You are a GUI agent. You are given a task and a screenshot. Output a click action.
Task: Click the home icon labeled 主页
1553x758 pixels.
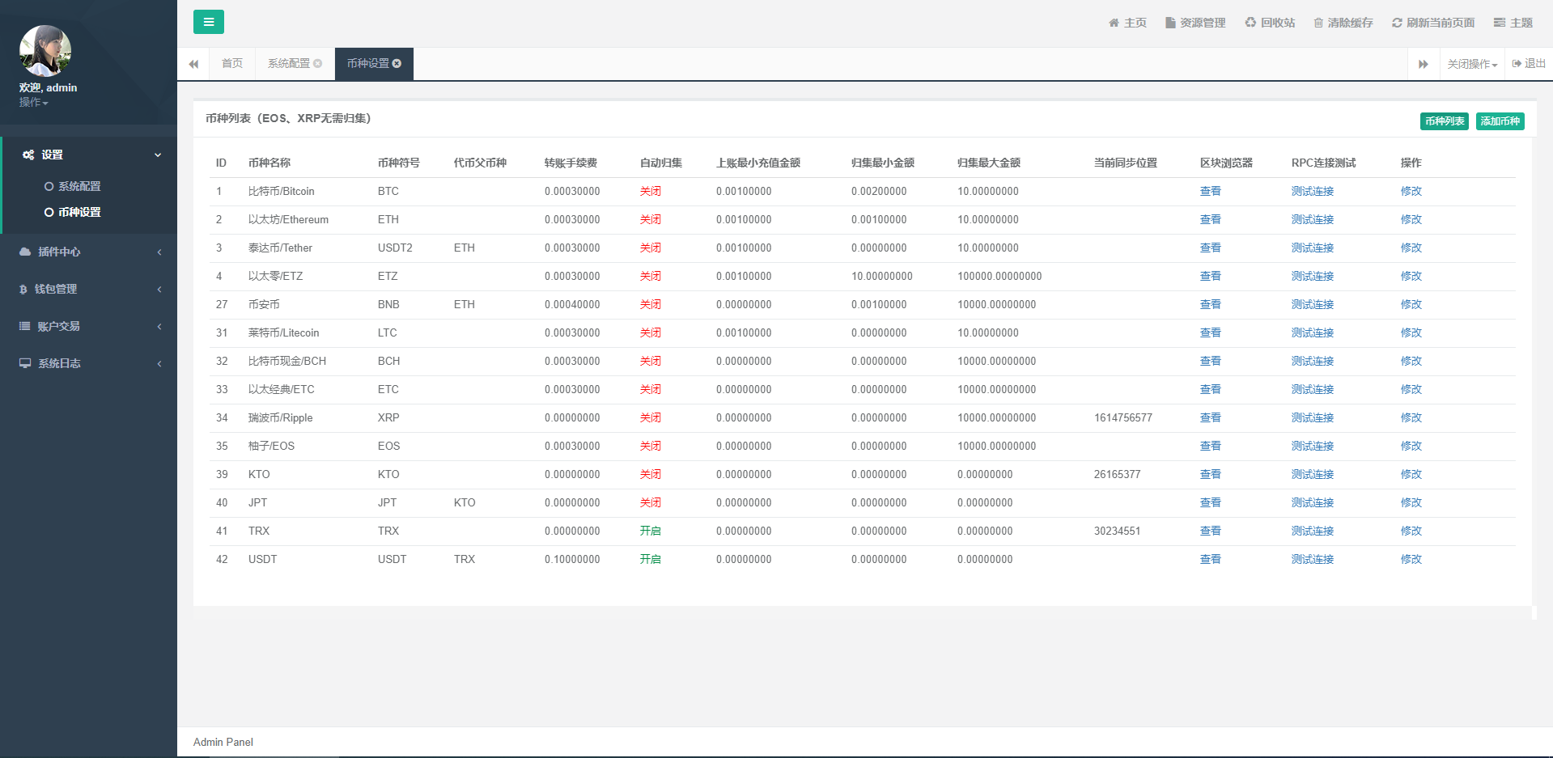tap(1127, 23)
